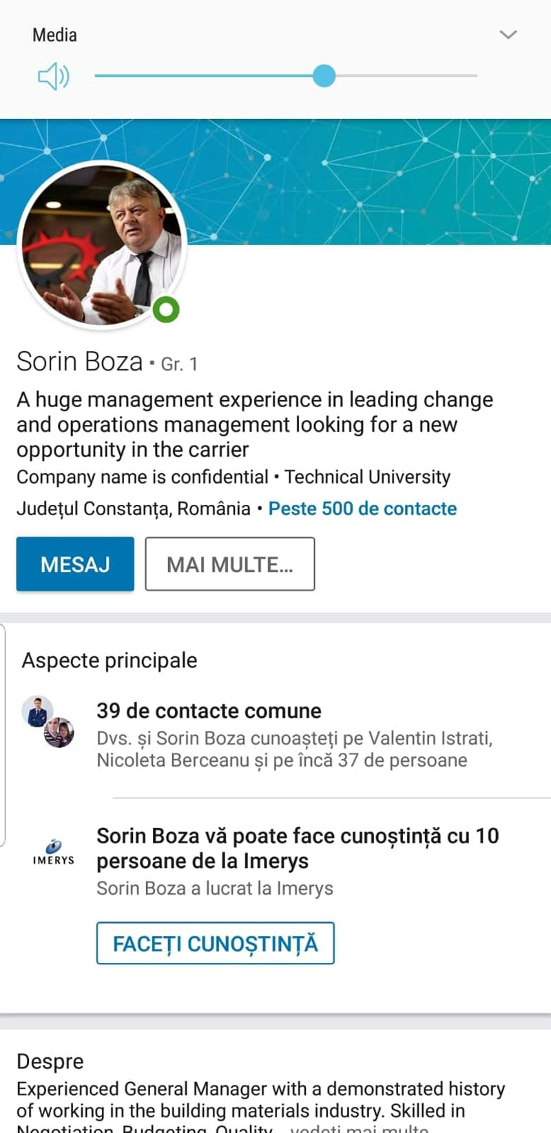
Task: Click the name Sorin Boza
Action: [x=79, y=362]
